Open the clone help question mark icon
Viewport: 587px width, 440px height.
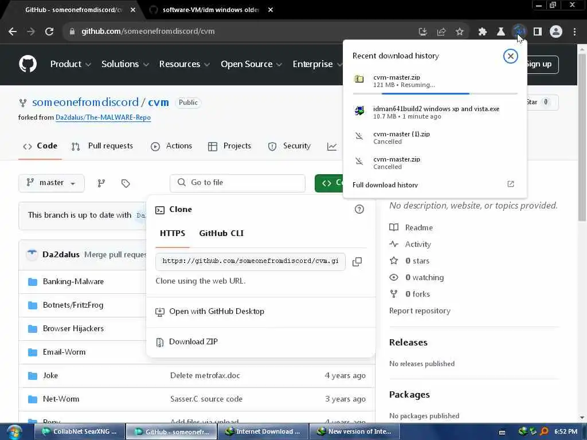pos(359,209)
